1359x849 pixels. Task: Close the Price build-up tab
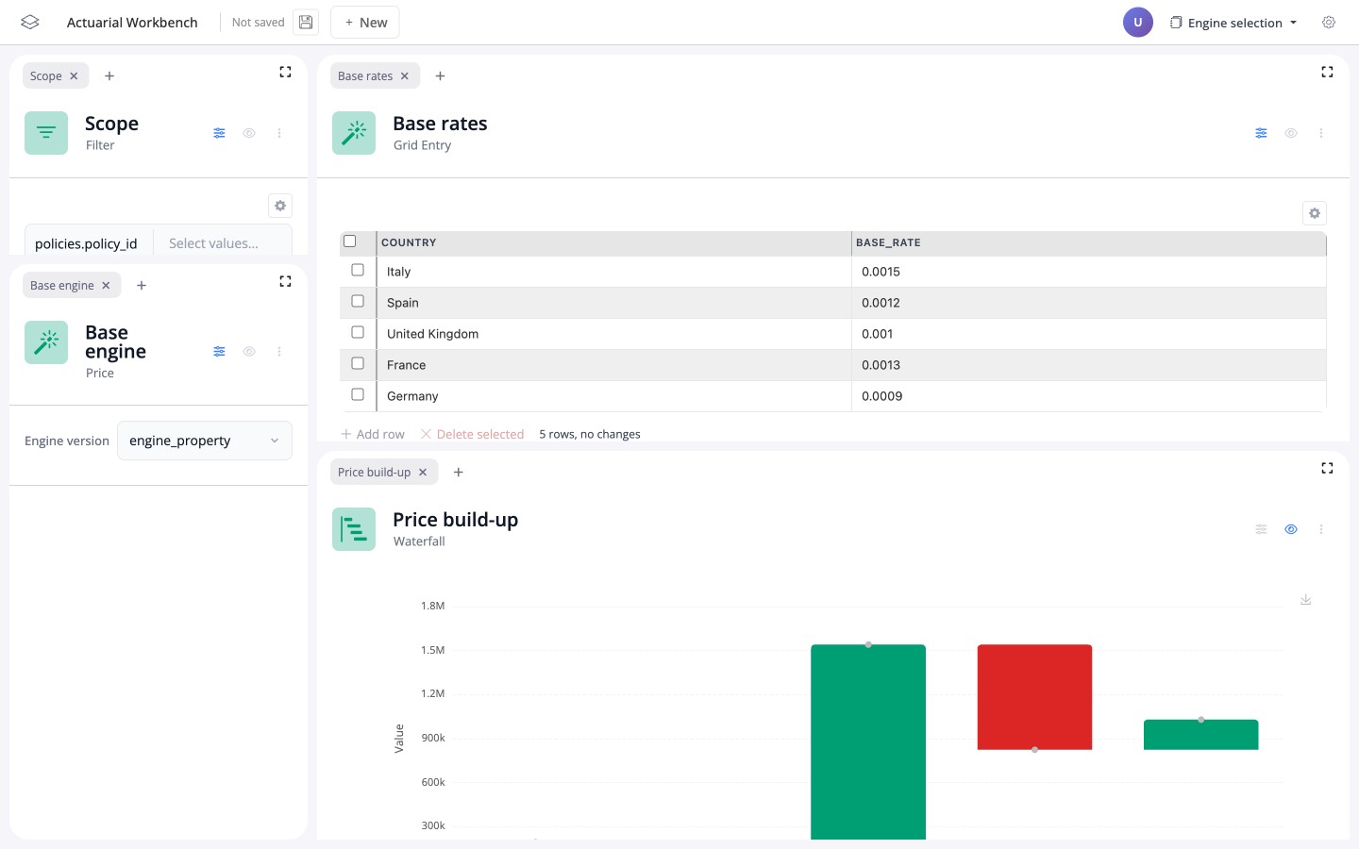423,473
